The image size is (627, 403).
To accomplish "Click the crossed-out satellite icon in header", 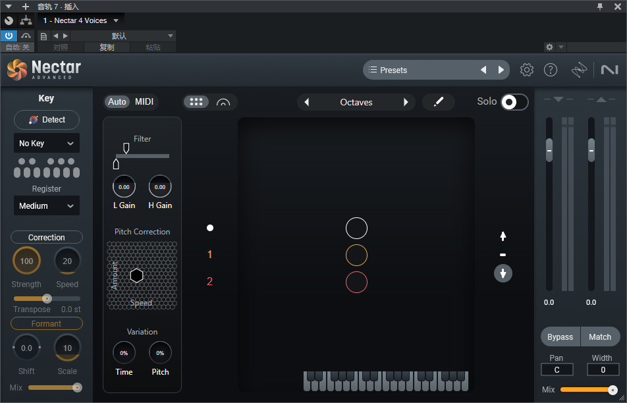I will tap(579, 70).
